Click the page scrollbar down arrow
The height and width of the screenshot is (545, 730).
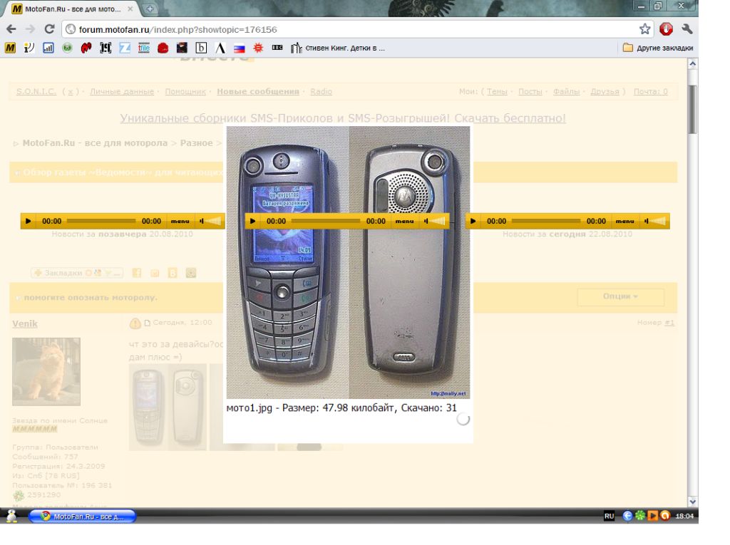692,502
